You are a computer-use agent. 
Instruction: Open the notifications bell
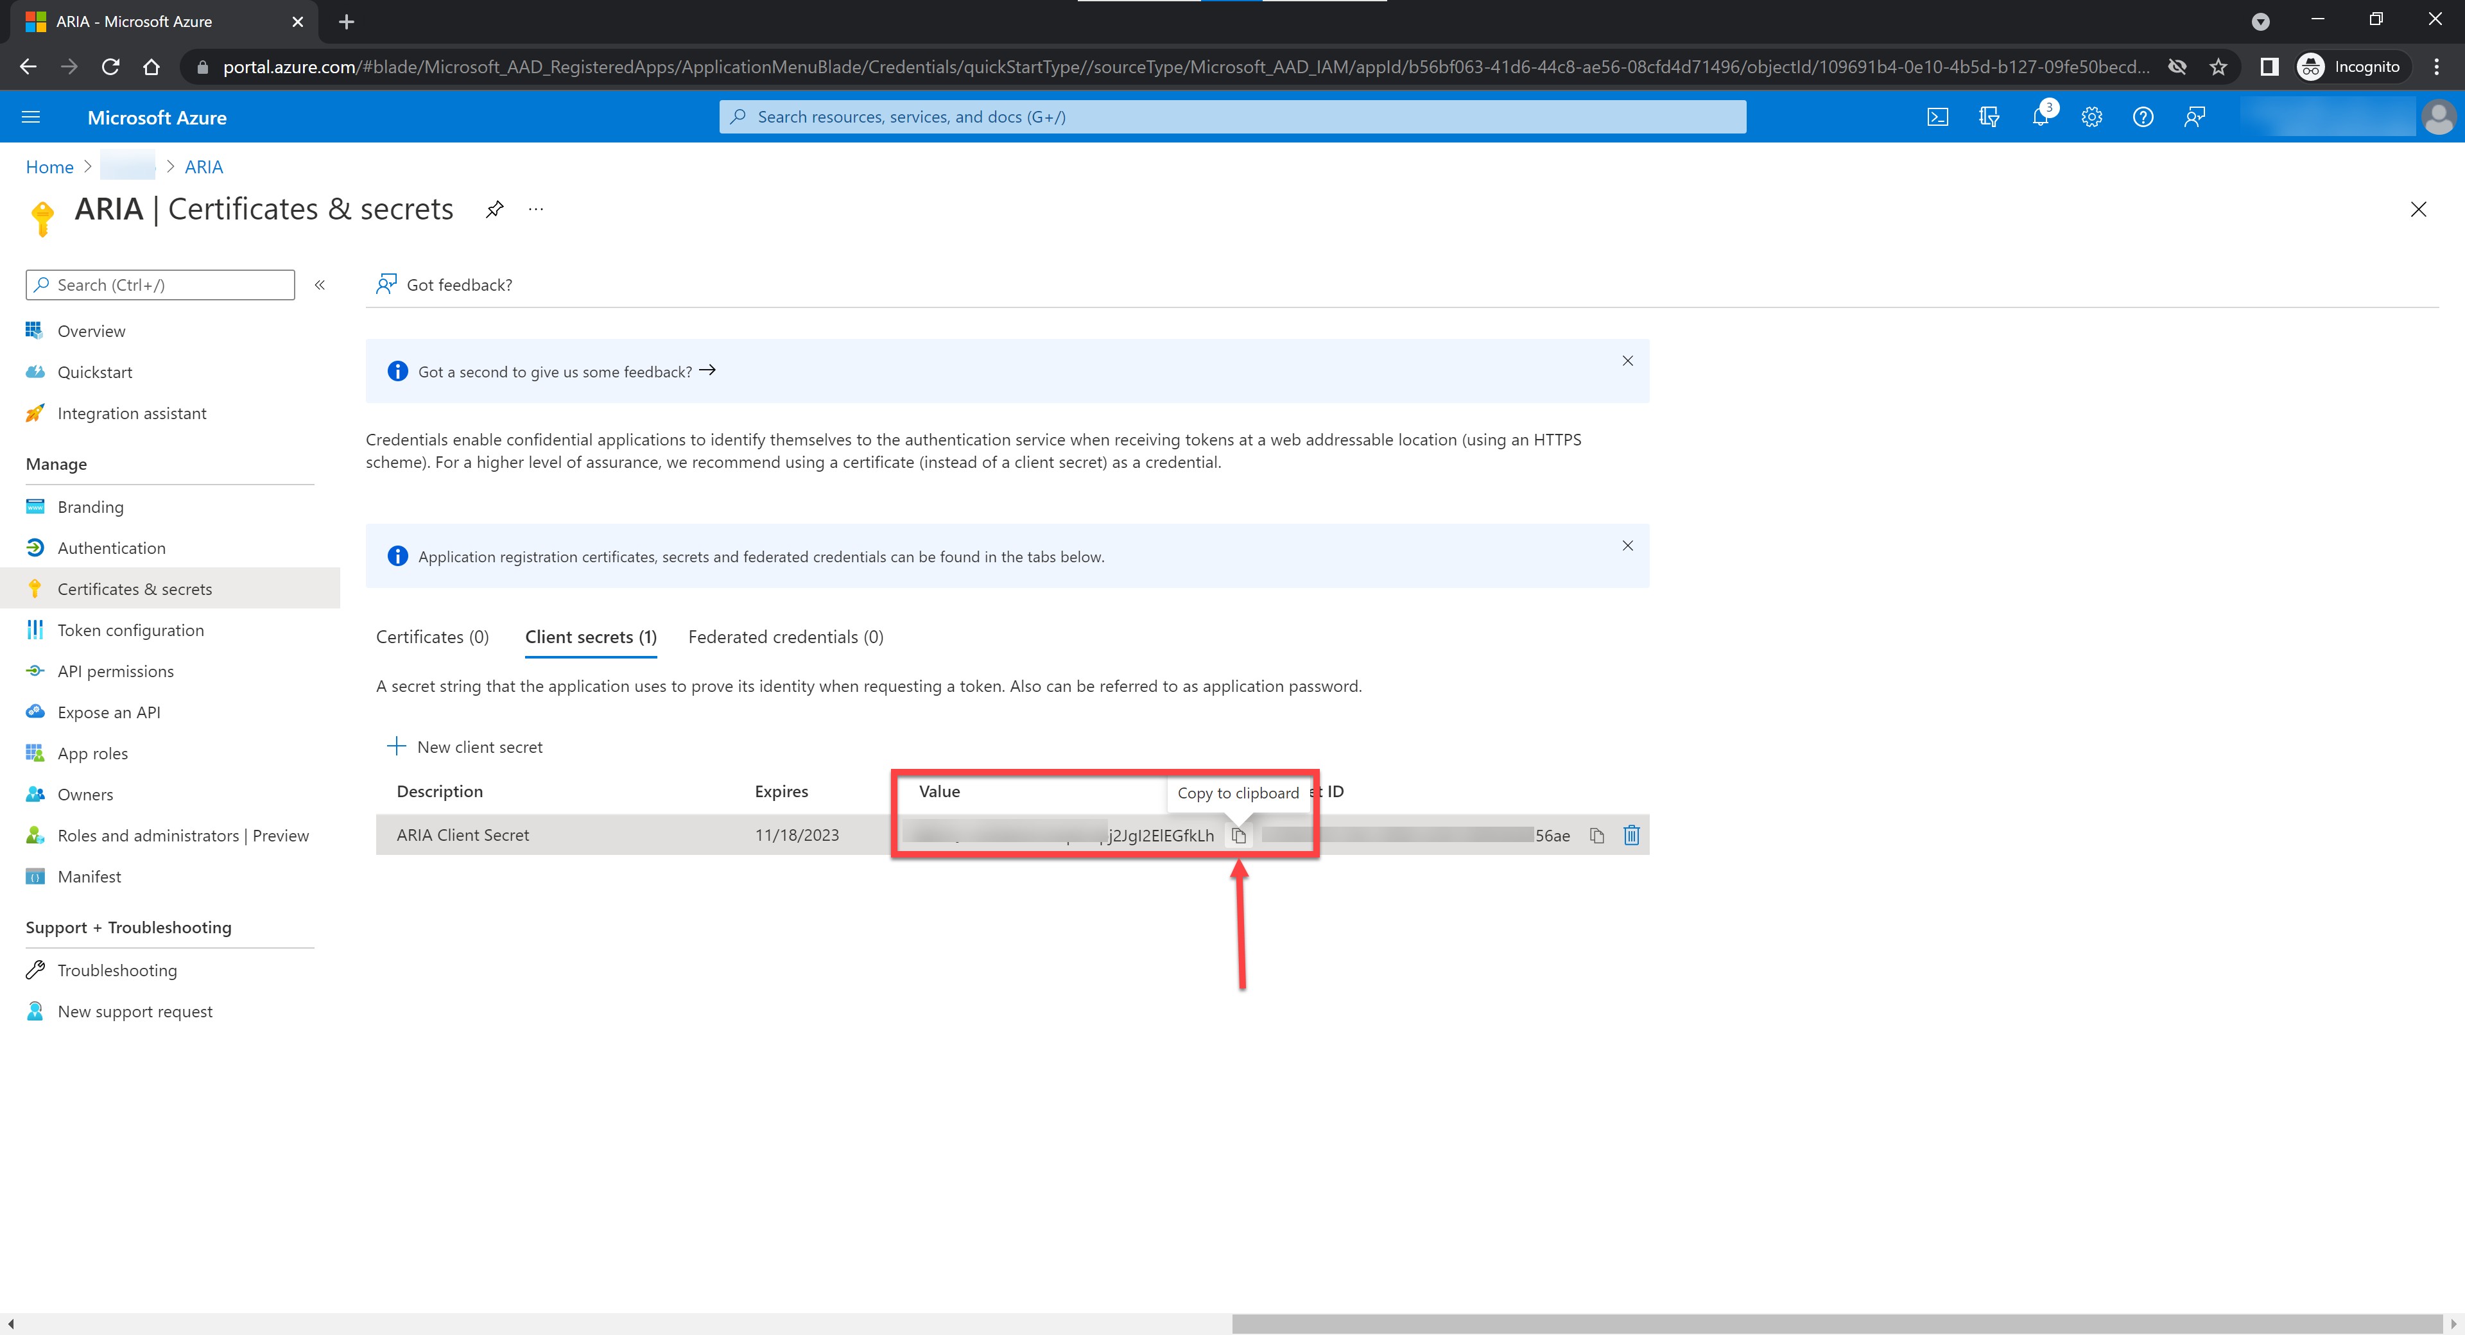coord(2040,117)
